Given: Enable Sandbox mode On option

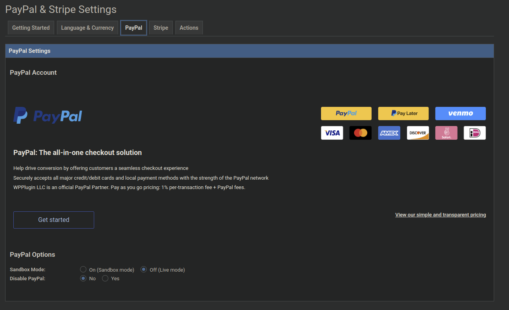Looking at the screenshot, I should pos(83,269).
